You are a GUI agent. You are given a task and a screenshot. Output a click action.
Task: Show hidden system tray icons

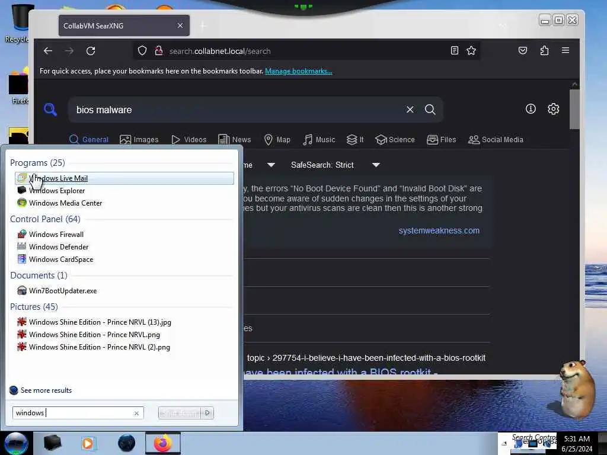coord(504,444)
